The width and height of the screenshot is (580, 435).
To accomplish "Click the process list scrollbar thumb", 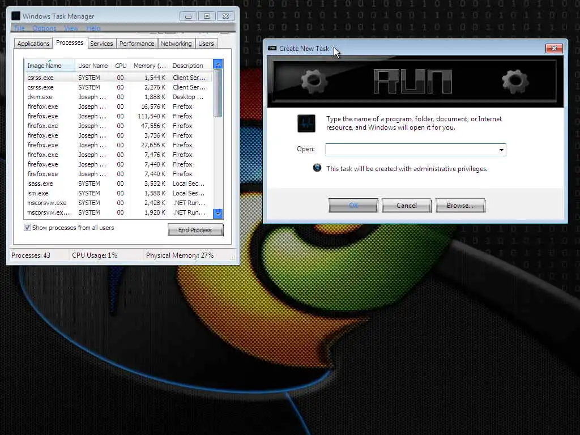I will pos(218,93).
